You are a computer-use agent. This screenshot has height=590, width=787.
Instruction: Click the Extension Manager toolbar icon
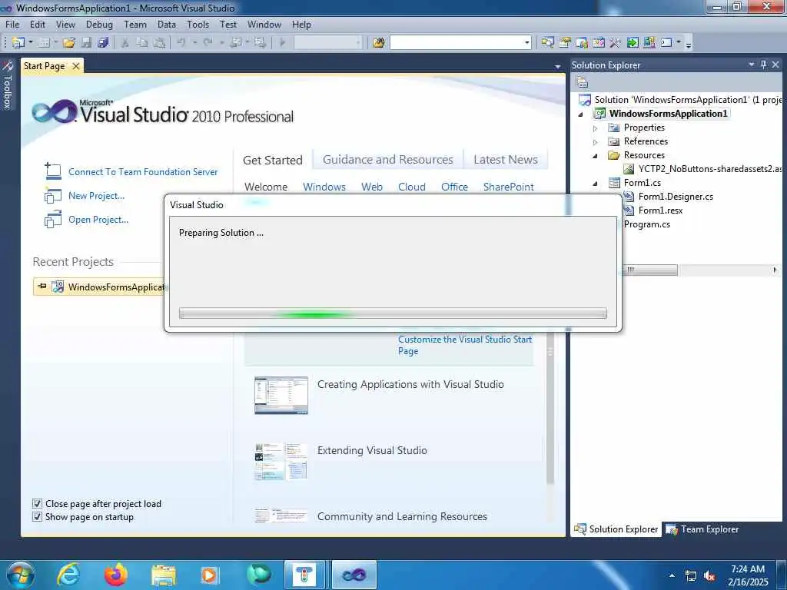[x=649, y=43]
